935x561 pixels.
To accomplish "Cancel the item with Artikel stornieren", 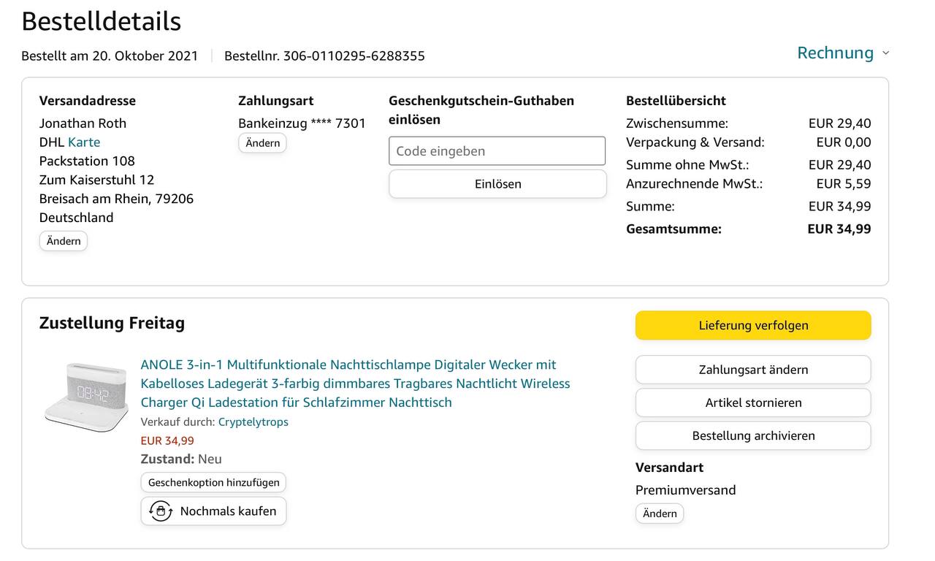I will pyautogui.click(x=753, y=402).
